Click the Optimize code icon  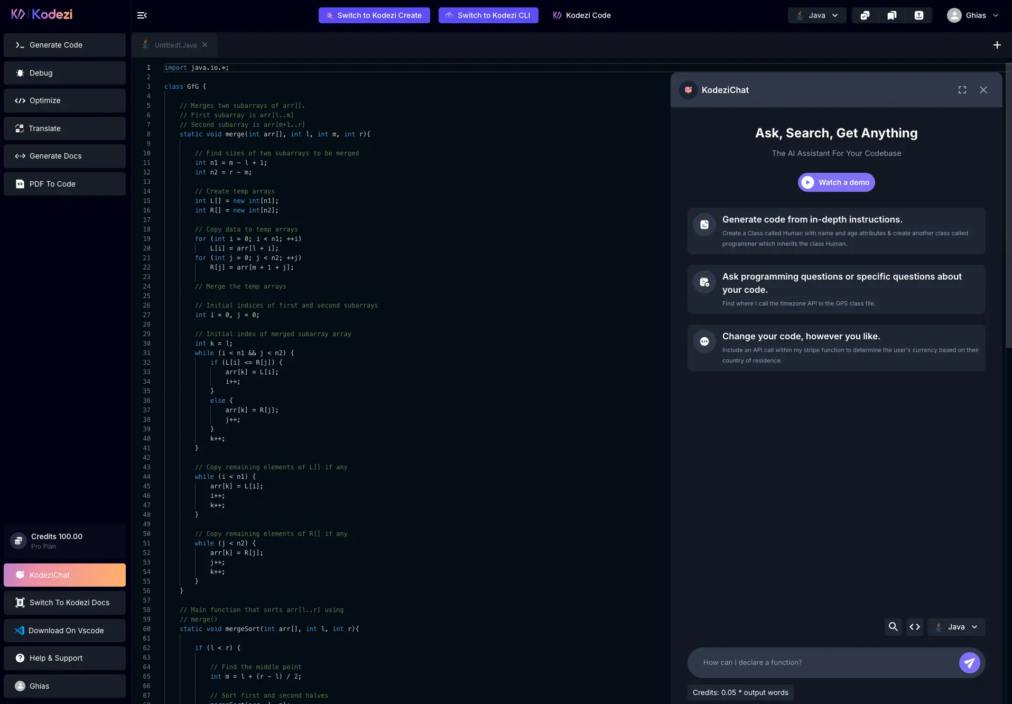point(20,100)
